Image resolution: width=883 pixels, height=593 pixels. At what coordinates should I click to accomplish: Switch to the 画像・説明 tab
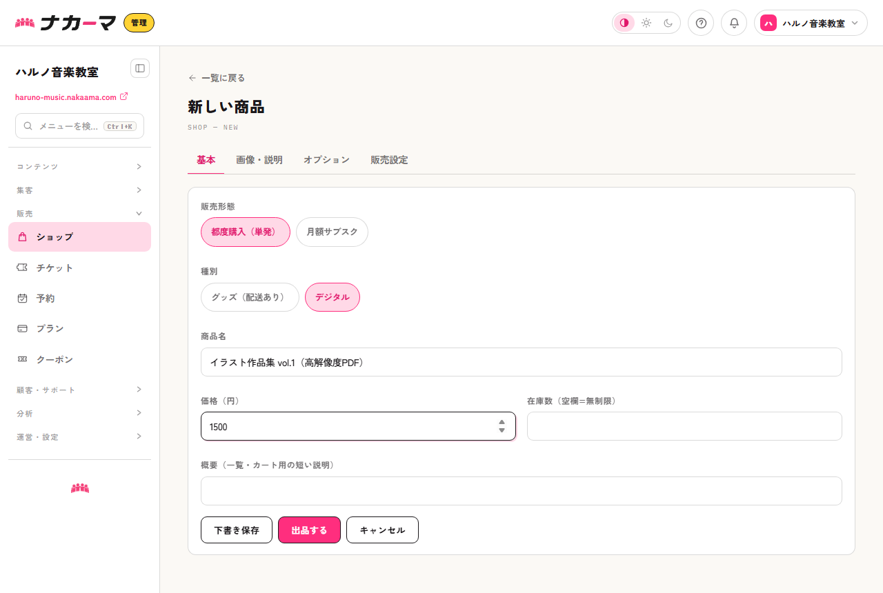pos(259,160)
